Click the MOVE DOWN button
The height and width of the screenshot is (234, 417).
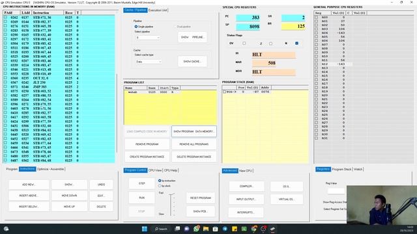[69, 196]
